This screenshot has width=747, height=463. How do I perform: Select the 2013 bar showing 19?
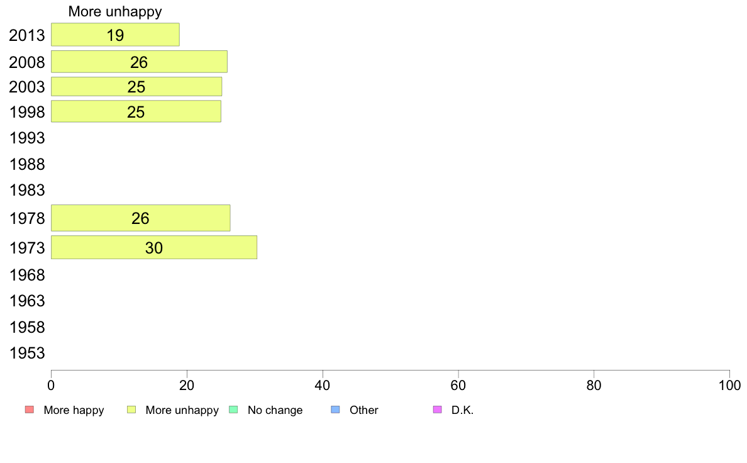pos(115,35)
